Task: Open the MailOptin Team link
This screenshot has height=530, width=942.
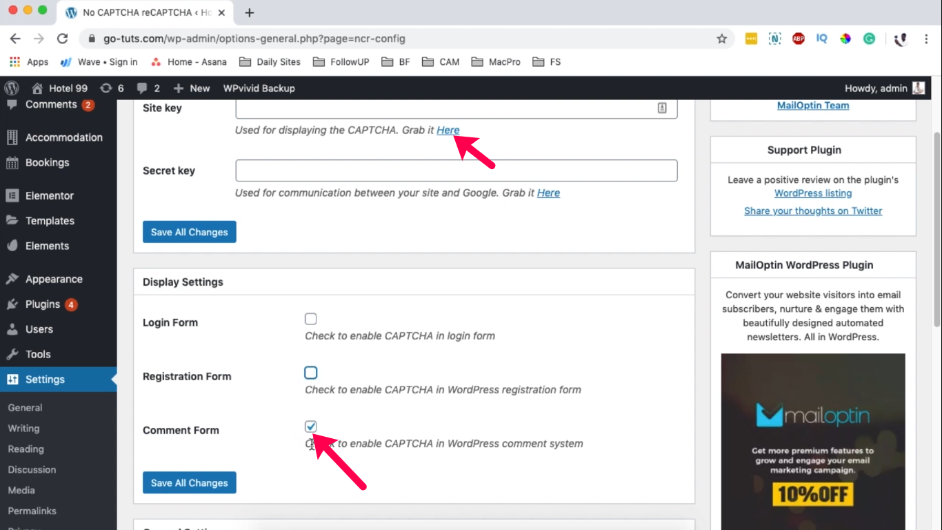Action: (x=813, y=106)
